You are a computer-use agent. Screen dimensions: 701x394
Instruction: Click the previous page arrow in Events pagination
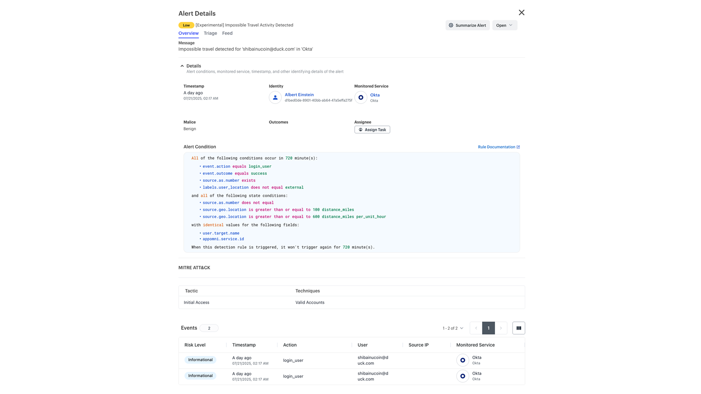(476, 328)
